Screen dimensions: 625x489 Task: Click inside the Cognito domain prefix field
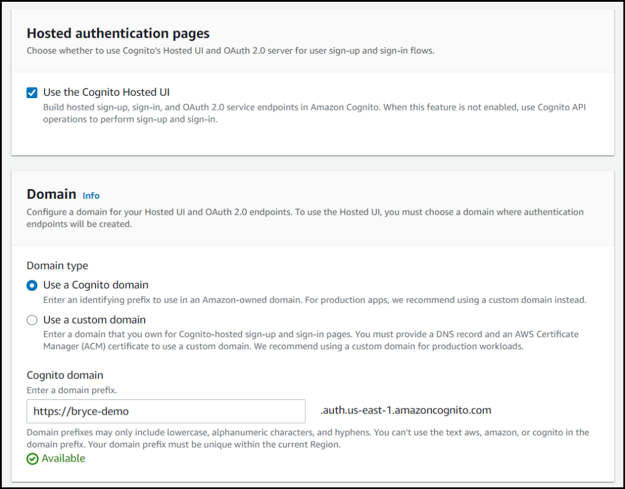click(165, 411)
